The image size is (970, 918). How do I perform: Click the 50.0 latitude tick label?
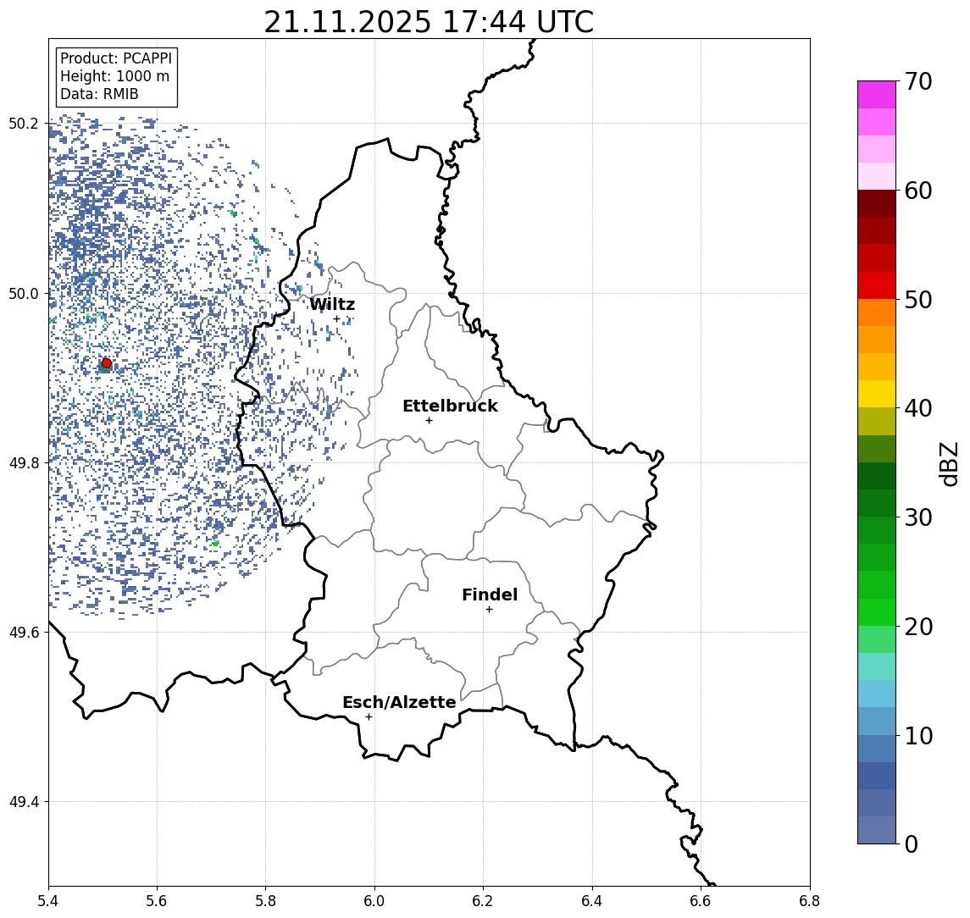24,293
